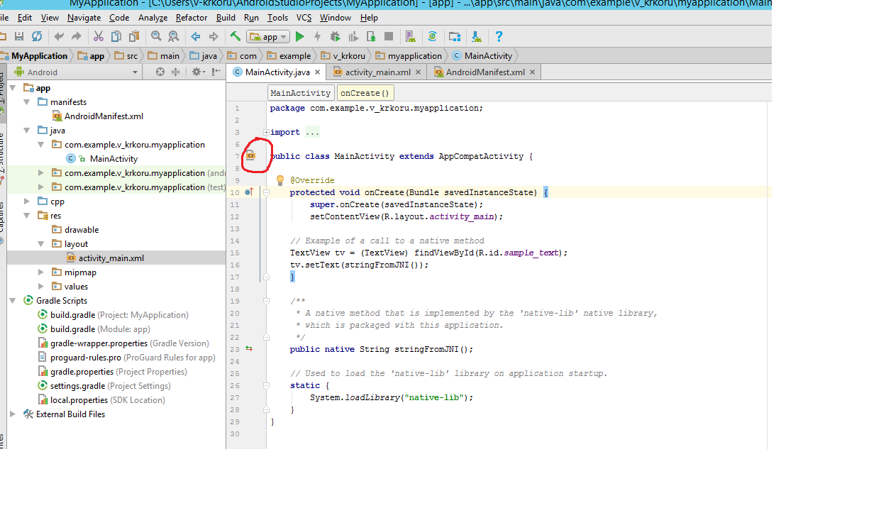This screenshot has width=886, height=508.
Task: Expand the cpp folder
Action: 26,201
